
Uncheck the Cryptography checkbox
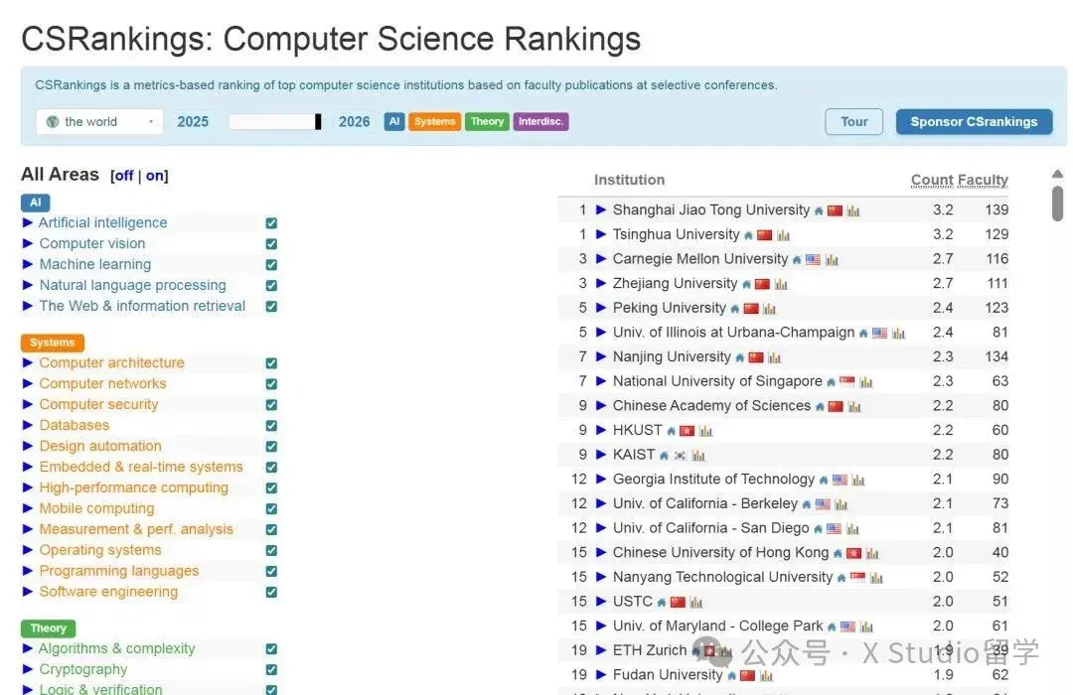click(x=271, y=670)
